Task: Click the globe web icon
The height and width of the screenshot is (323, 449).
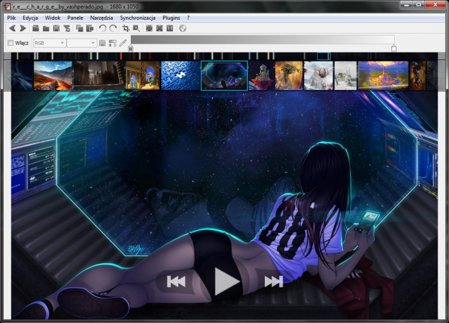Action: [x=183, y=28]
